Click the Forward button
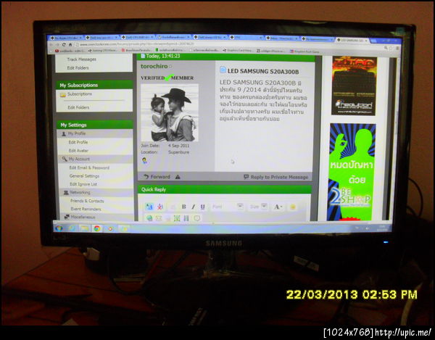Image resolution: width=435 pixels, height=340 pixels. [x=157, y=177]
